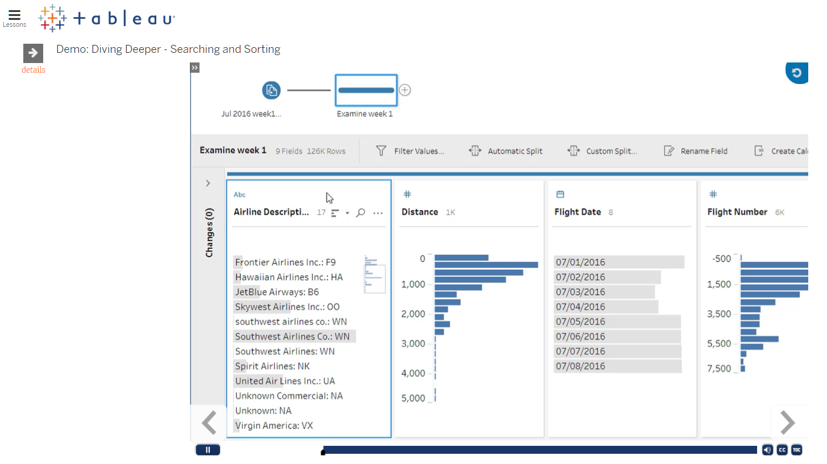Select date 07/07/2016
827x464 pixels.
pos(617,351)
